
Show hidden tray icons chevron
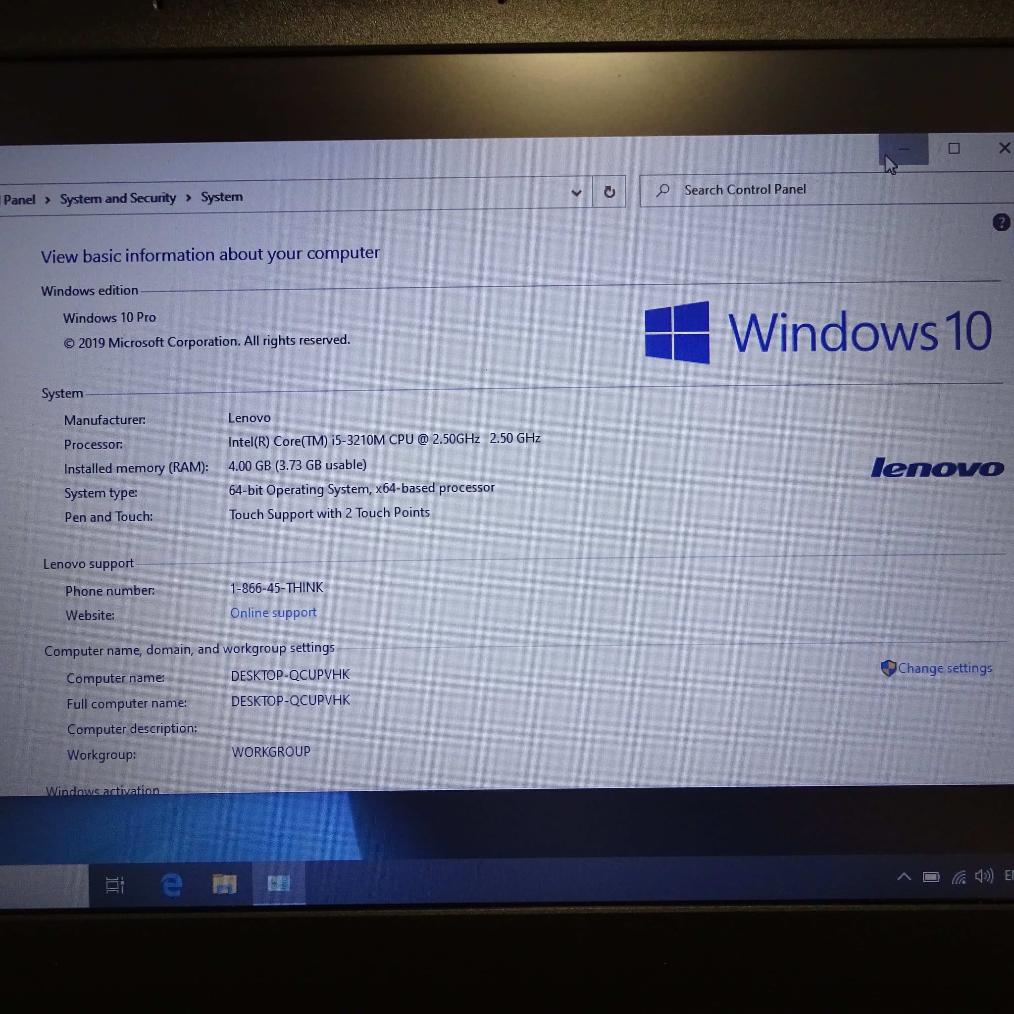pyautogui.click(x=904, y=876)
